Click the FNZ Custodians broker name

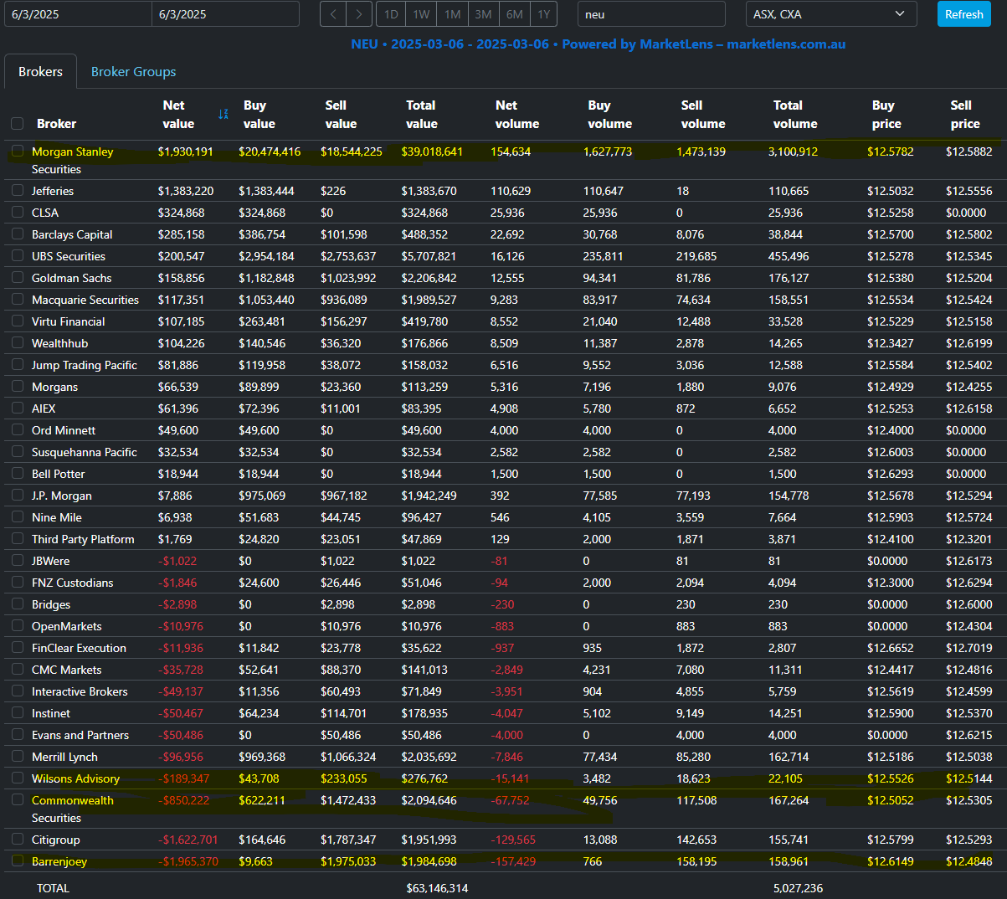click(x=73, y=583)
